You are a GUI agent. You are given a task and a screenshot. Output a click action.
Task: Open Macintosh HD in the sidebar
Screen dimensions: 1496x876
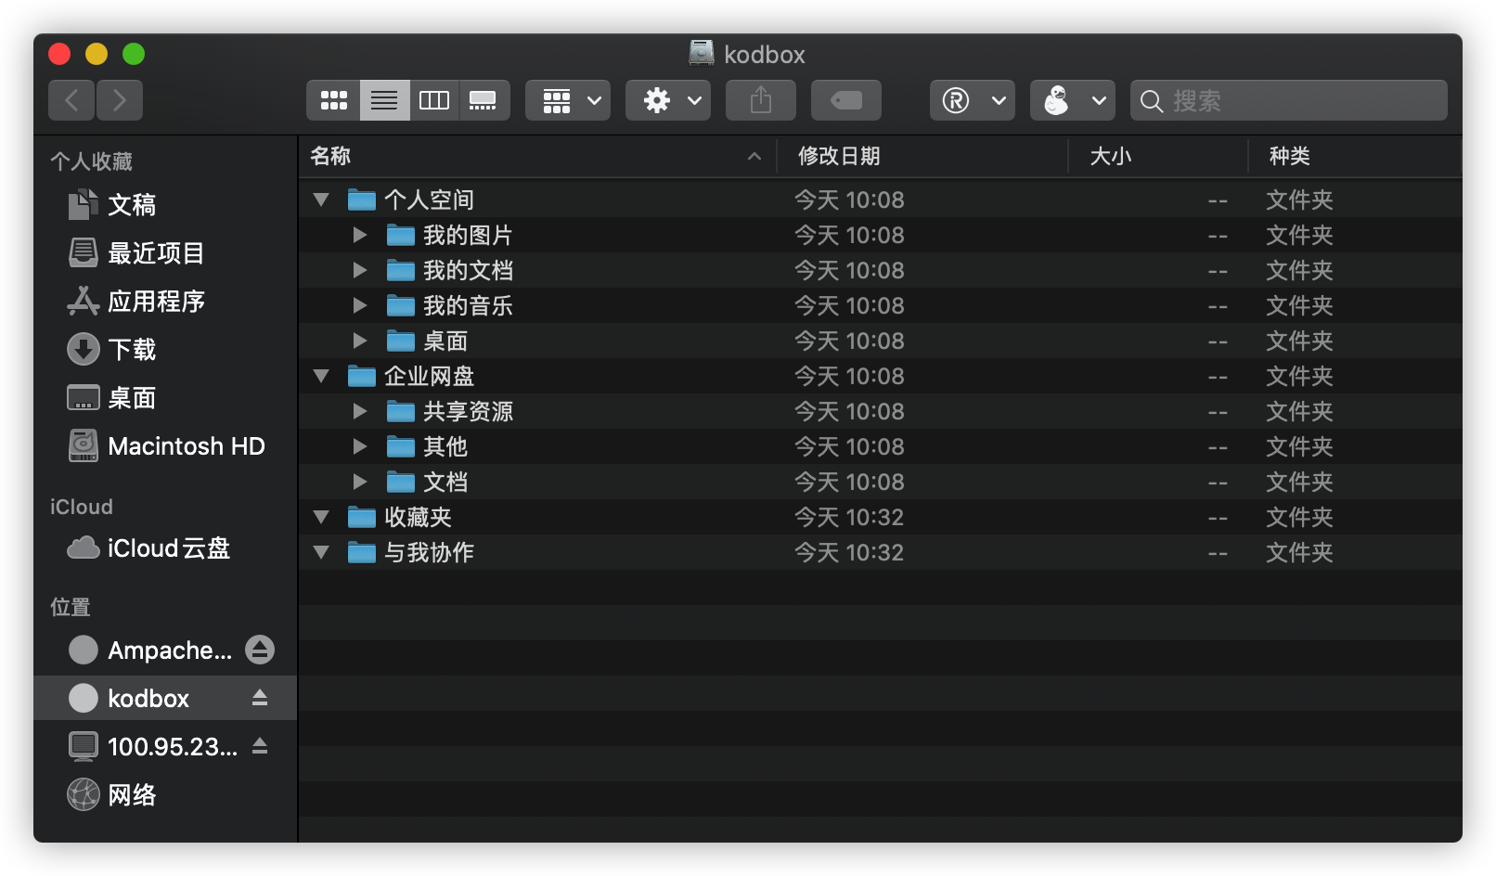(x=165, y=445)
